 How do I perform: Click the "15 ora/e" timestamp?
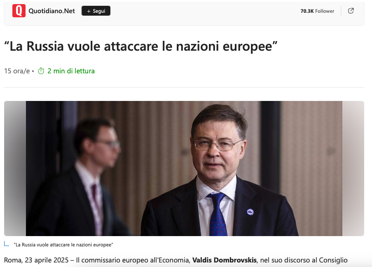[x=17, y=71]
